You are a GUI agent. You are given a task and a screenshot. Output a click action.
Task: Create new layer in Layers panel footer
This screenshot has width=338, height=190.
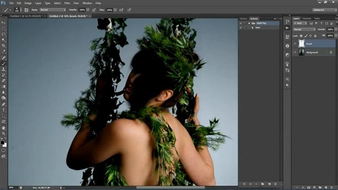[326, 188]
